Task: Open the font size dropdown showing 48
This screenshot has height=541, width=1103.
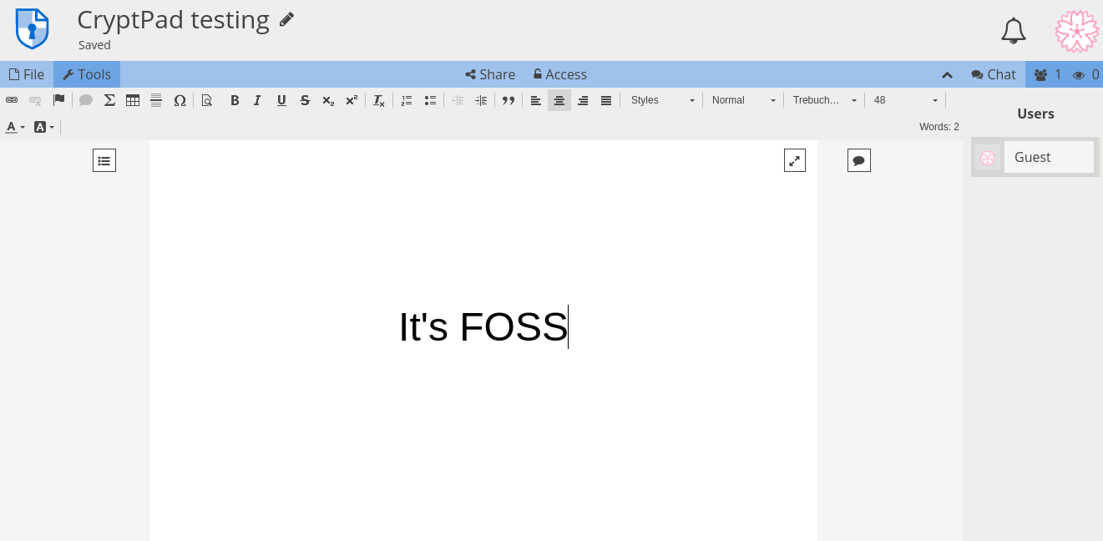Action: [x=904, y=100]
